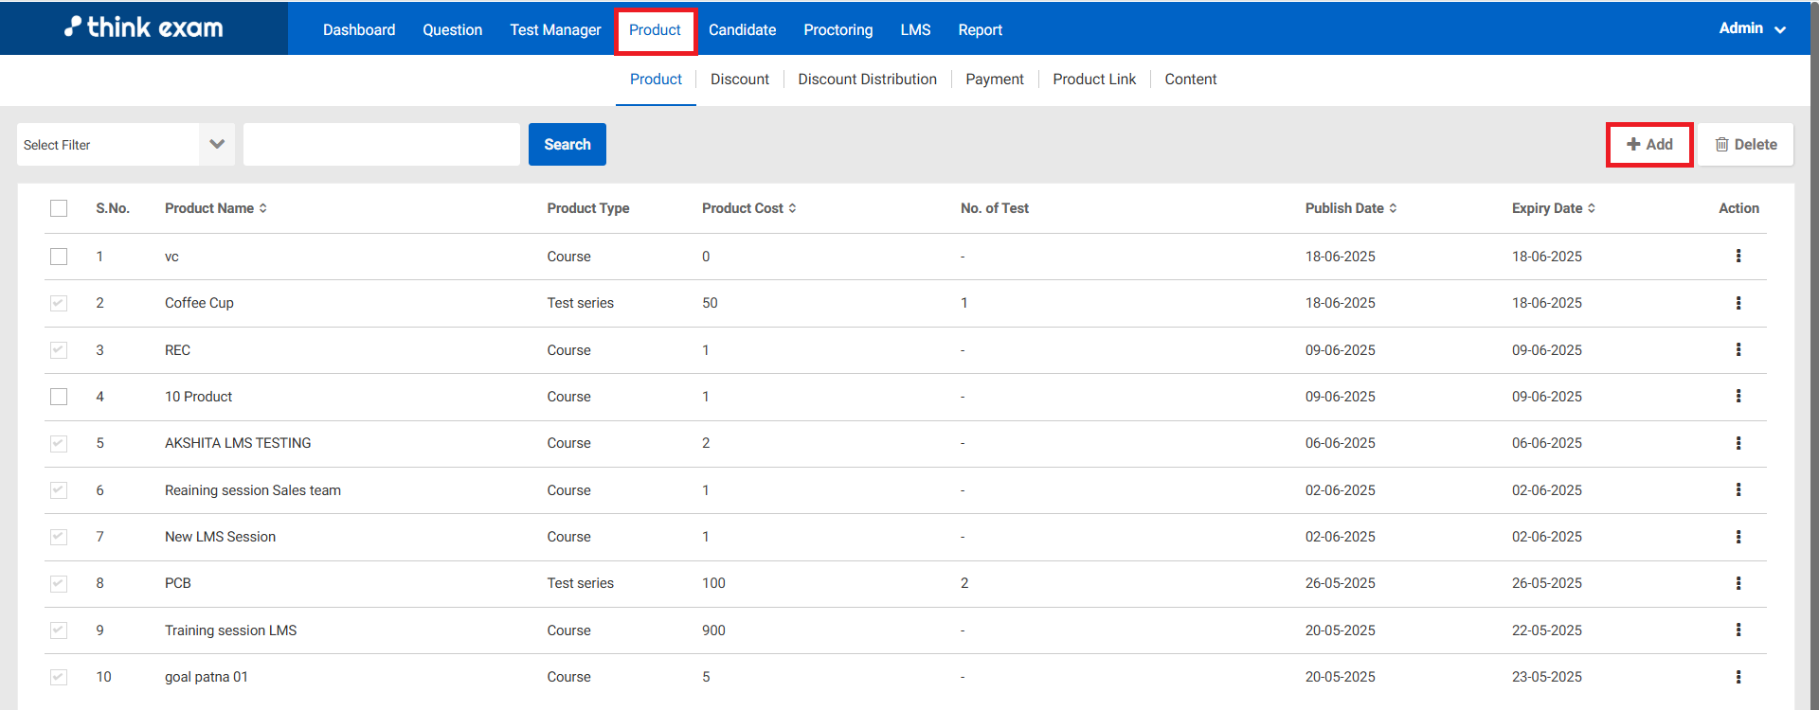Click the Add product button
The image size is (1819, 710).
click(1649, 145)
